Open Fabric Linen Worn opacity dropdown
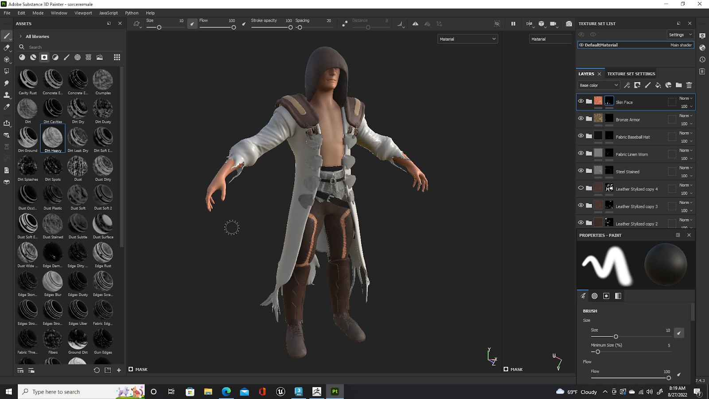Screen dimensions: 709x399 (686, 158)
